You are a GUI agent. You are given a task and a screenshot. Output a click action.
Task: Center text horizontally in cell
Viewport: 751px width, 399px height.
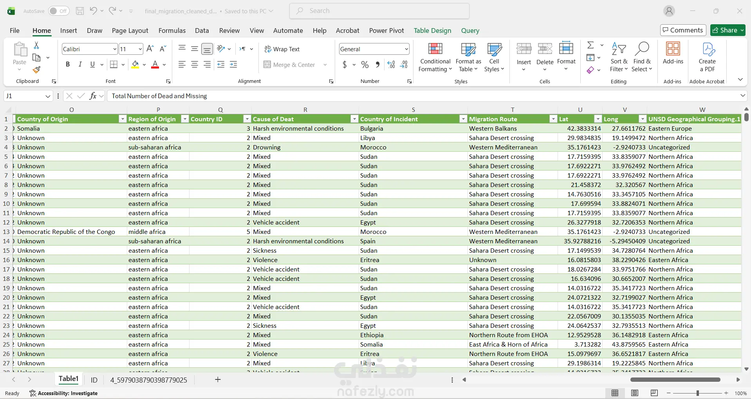coord(195,65)
